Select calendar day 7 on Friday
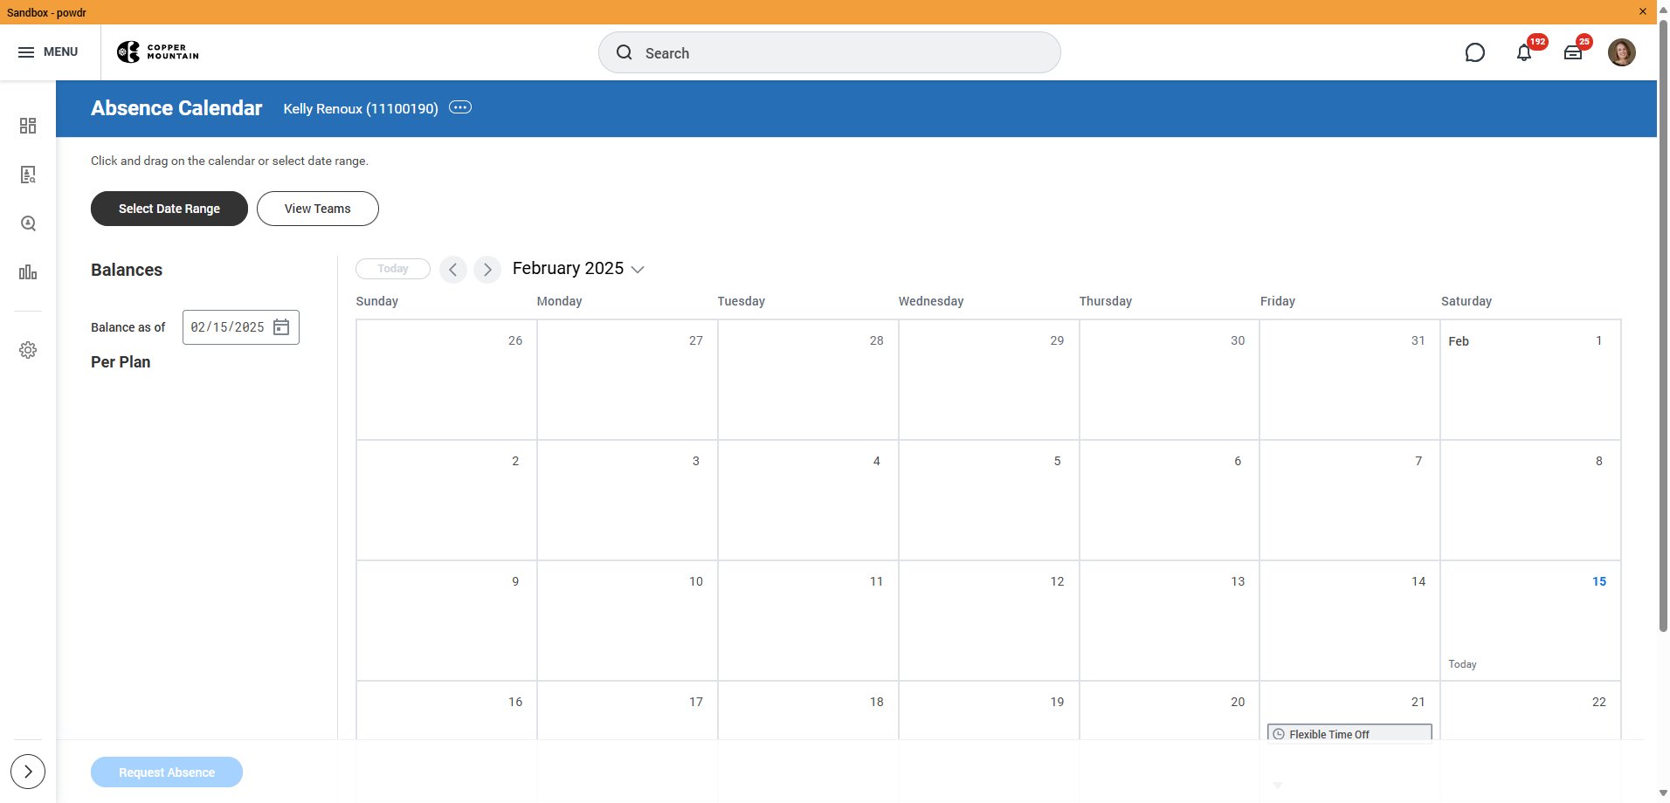 point(1349,500)
